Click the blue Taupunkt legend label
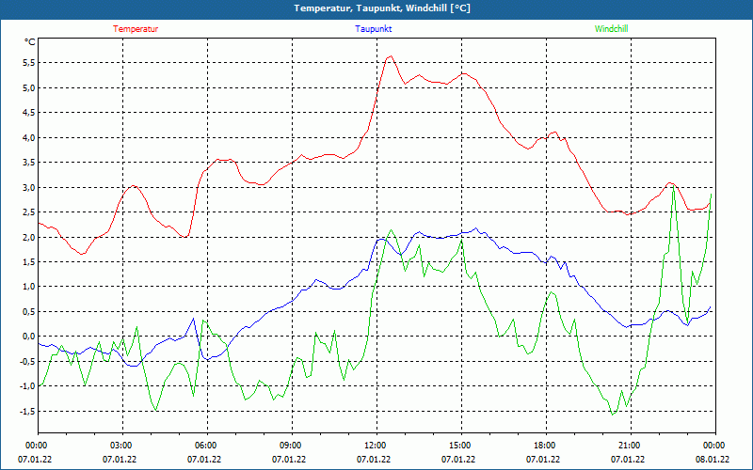 point(373,29)
